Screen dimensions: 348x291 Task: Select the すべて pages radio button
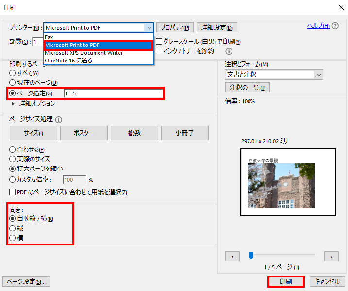point(13,73)
